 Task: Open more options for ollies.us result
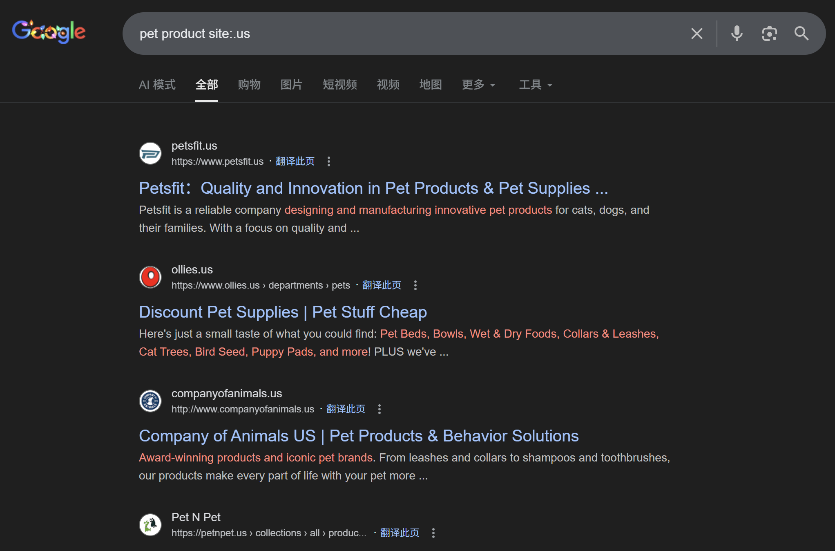pos(415,285)
